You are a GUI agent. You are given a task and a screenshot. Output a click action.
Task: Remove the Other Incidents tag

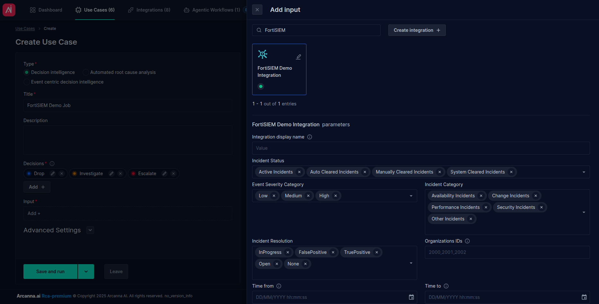(x=471, y=219)
